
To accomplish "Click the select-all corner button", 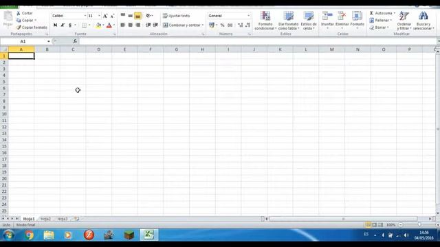I will point(4,49).
